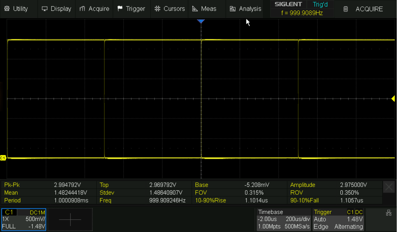Click the SIGLENT logo

[x=288, y=4]
